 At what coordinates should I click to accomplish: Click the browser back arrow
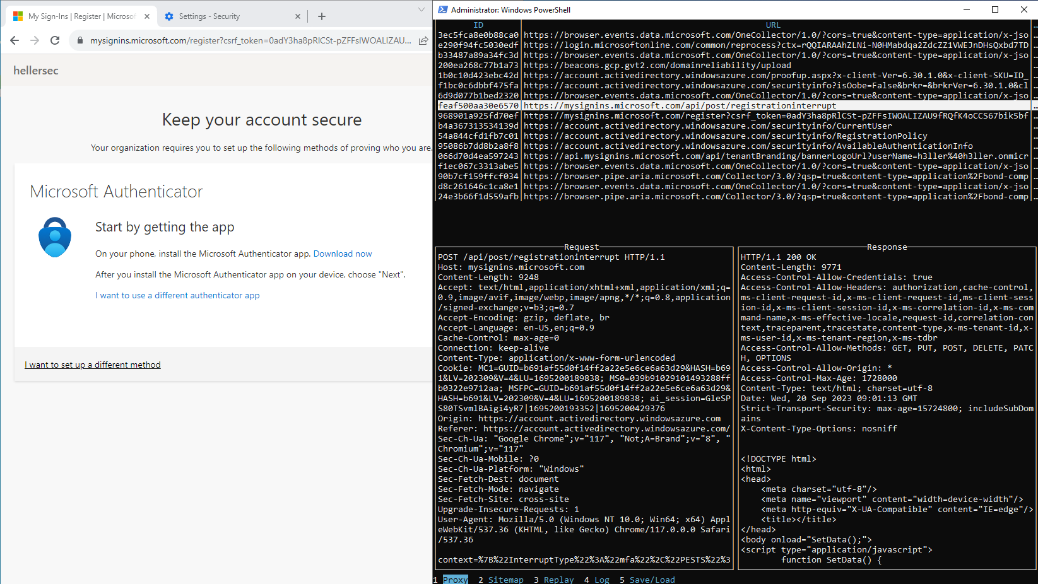[15, 40]
